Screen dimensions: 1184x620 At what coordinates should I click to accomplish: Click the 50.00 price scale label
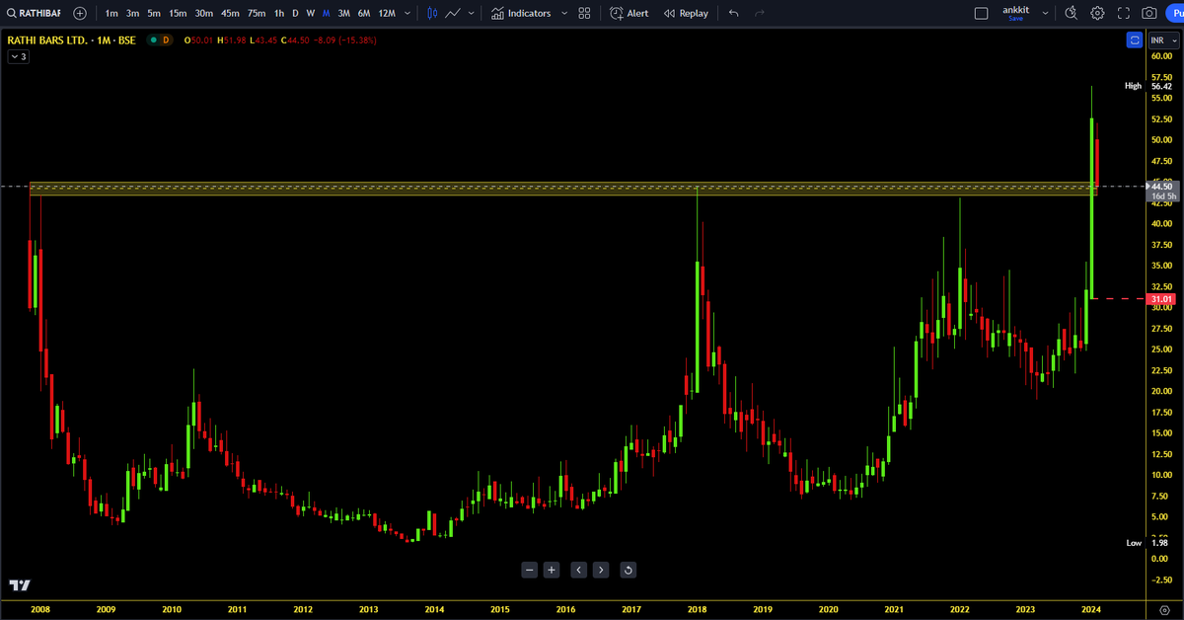click(x=1161, y=139)
